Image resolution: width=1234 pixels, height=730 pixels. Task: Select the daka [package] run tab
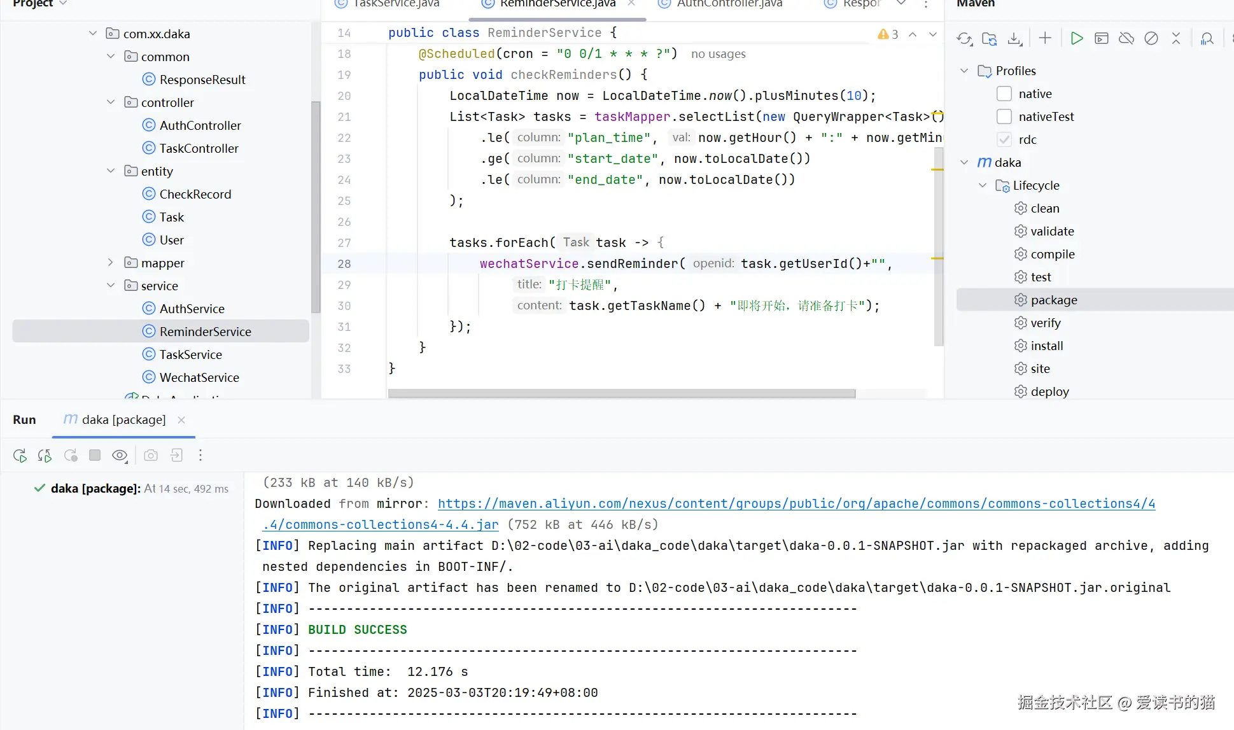tap(123, 420)
